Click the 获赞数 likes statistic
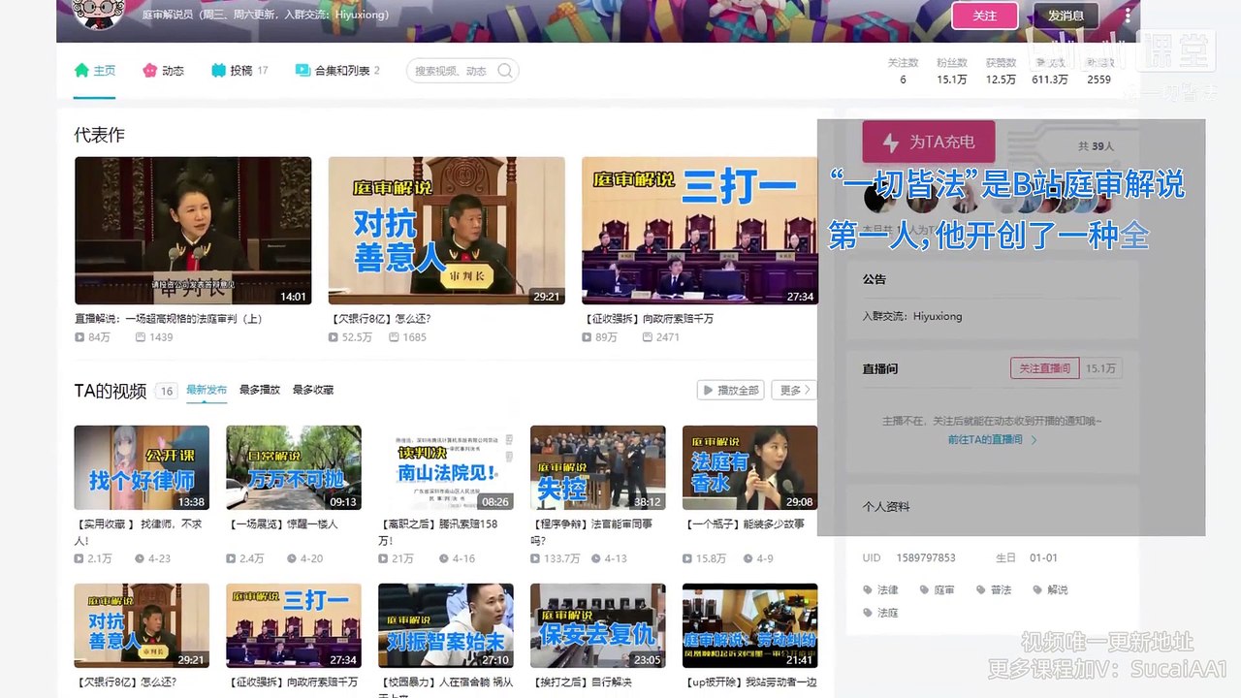The height and width of the screenshot is (698, 1241). [1002, 71]
